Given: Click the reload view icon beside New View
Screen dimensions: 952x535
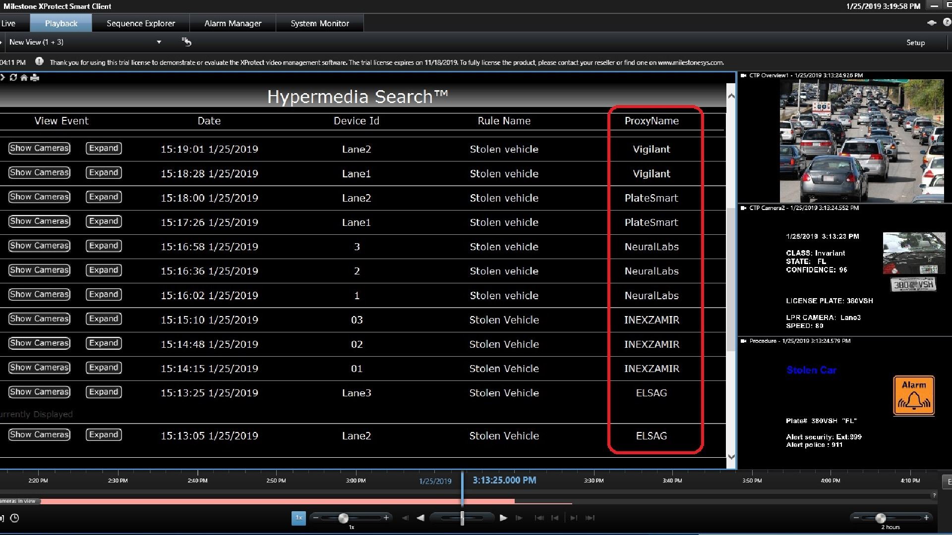Looking at the screenshot, I should click(186, 42).
